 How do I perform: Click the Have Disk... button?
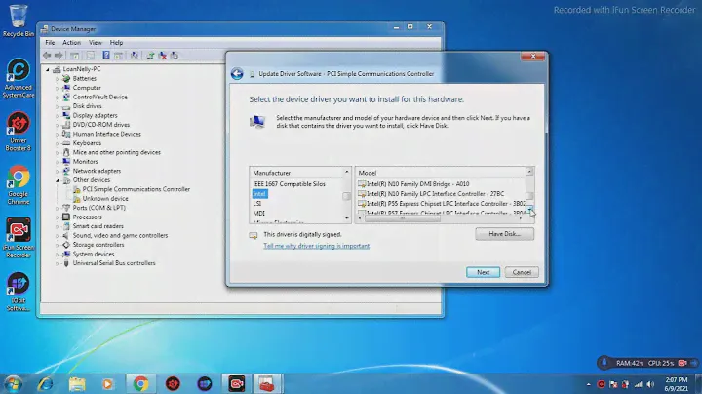(x=505, y=234)
